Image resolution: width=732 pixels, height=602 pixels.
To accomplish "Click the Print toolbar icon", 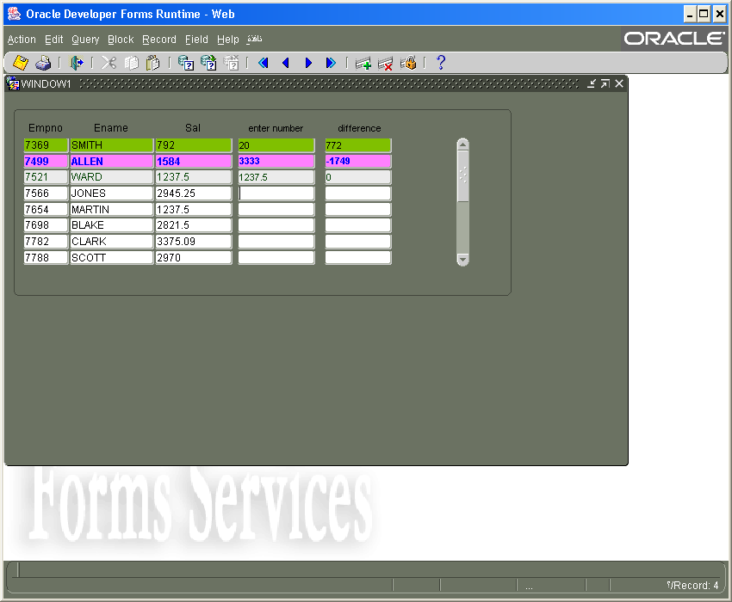I will coord(43,63).
